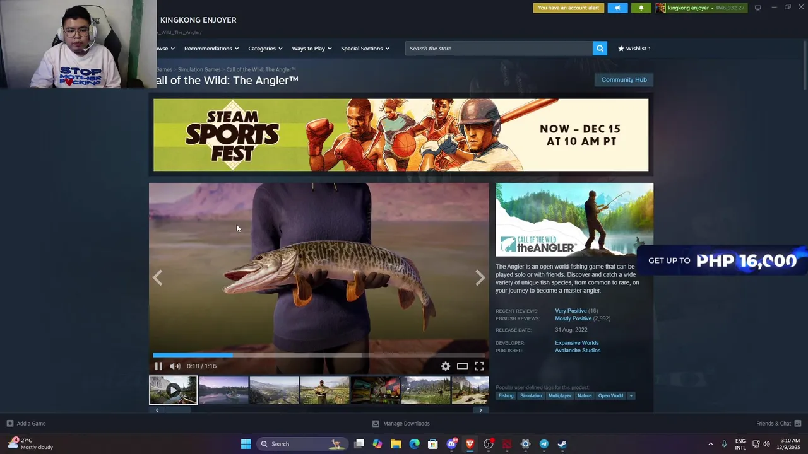
Task: Expand the Categories menu
Action: pos(265,49)
